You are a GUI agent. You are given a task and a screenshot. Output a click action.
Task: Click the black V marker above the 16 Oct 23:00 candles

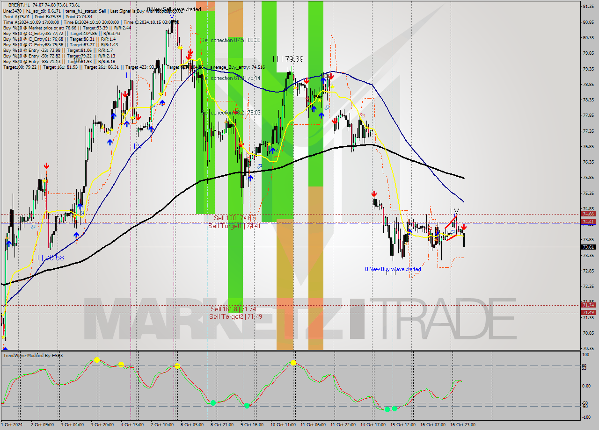[457, 211]
